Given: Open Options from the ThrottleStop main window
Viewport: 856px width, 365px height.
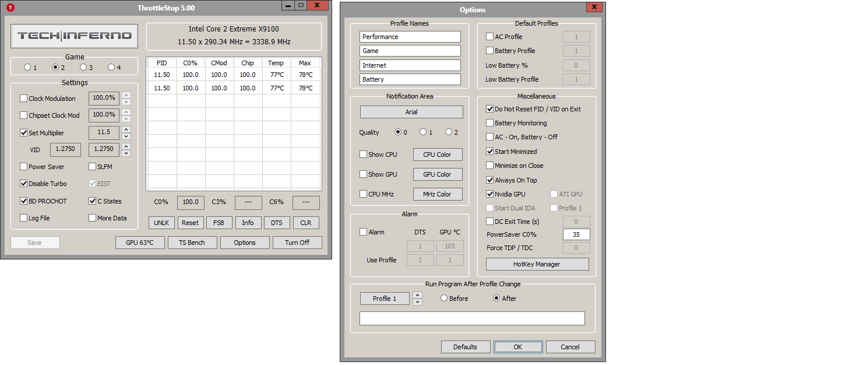Looking at the screenshot, I should coord(245,243).
